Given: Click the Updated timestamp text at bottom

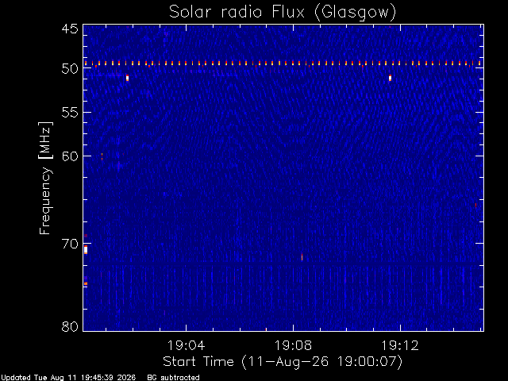Looking at the screenshot, I should 68,378.
